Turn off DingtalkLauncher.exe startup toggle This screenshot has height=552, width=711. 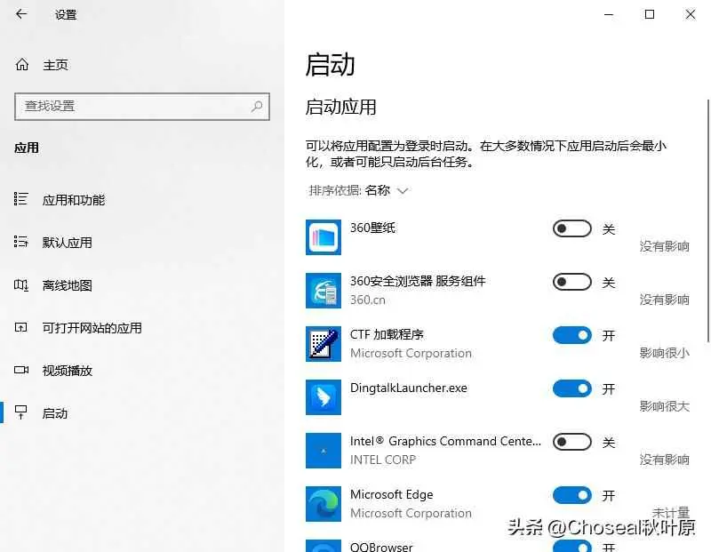point(571,389)
